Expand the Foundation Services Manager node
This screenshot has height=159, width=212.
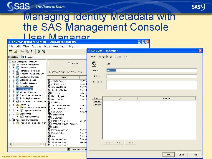14,101
